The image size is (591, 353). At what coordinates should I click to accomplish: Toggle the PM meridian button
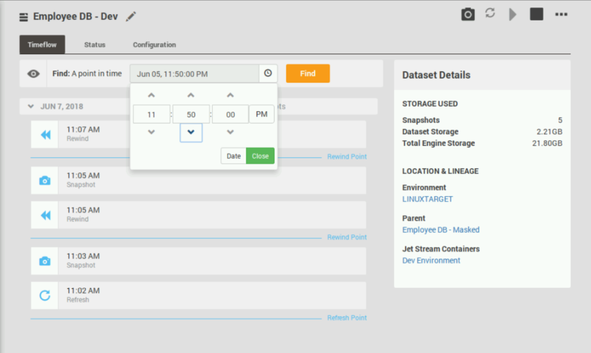(x=262, y=114)
